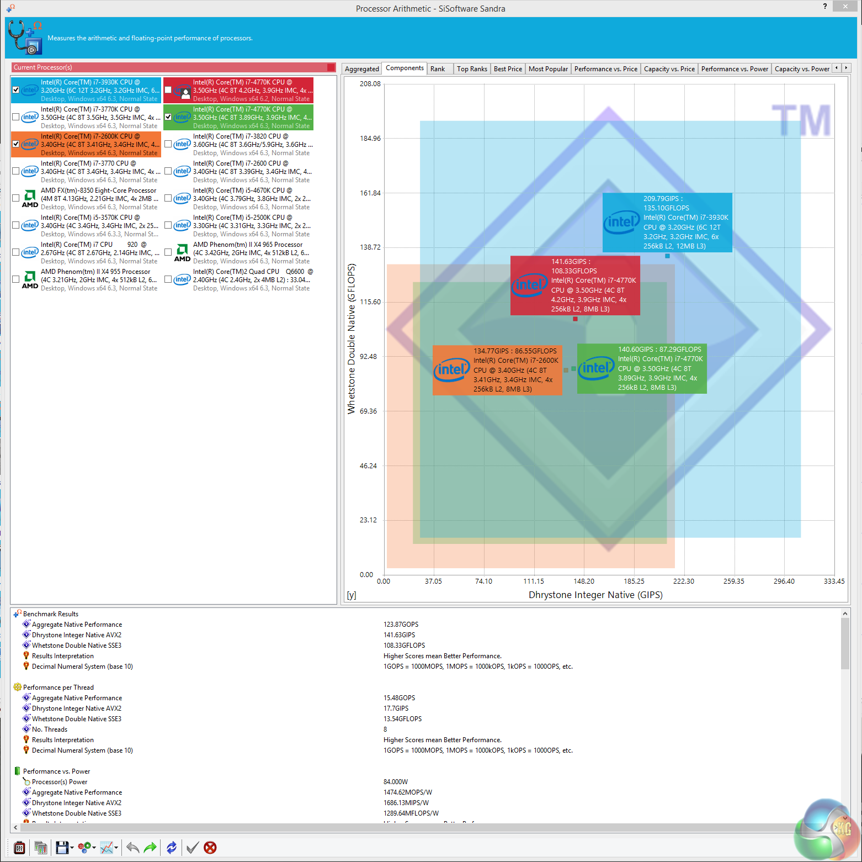Enable the i7-3820 processor checkbox

pos(168,144)
